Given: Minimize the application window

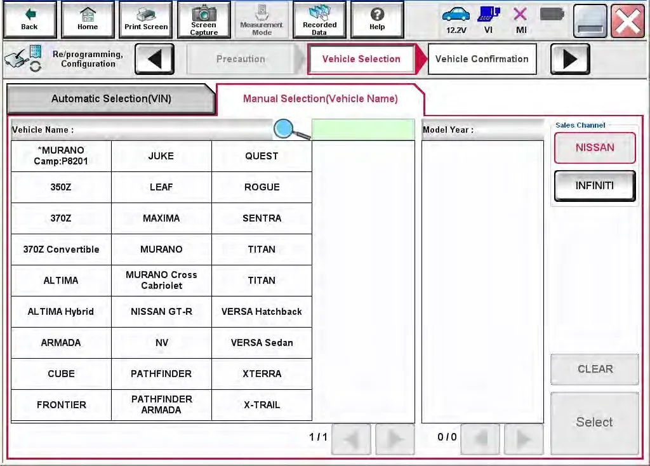Looking at the screenshot, I should coord(590,21).
